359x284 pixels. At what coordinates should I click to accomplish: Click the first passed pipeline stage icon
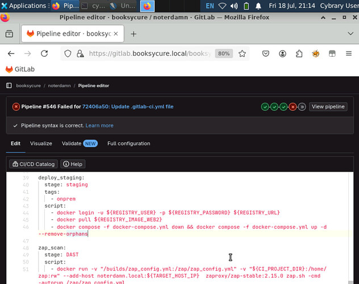point(265,107)
